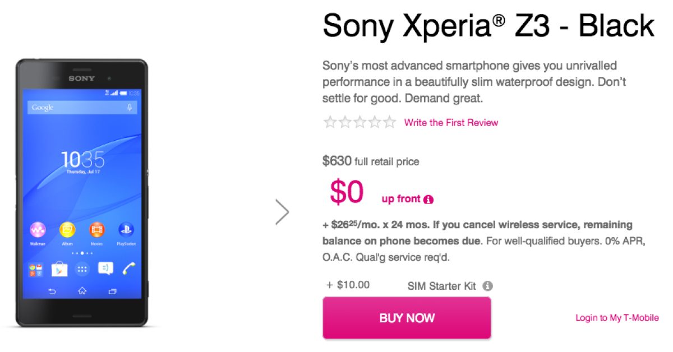This screenshot has height=352, width=673.
Task: Click the phone dialer handset icon
Action: (128, 268)
